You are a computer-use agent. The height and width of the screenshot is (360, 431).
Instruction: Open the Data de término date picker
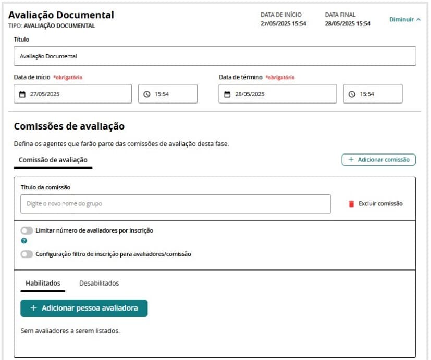pos(277,94)
